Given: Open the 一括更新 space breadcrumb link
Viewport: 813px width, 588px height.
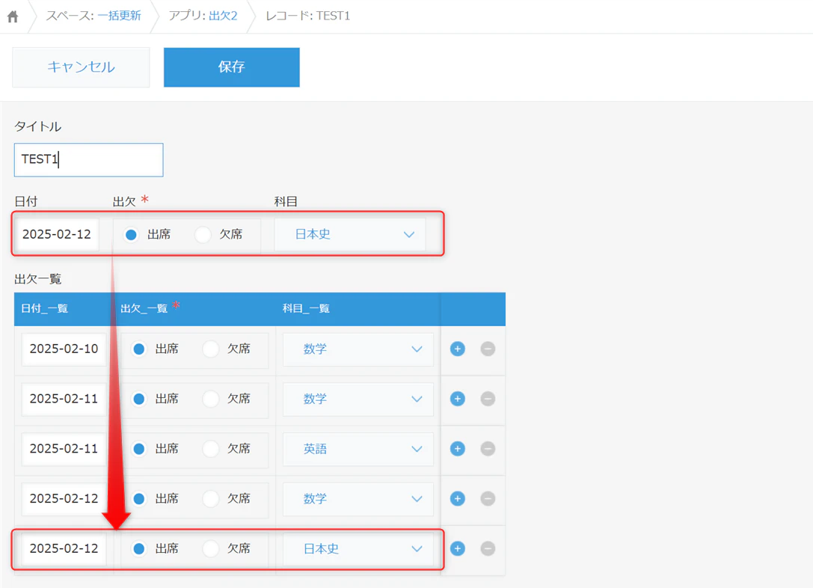Looking at the screenshot, I should pyautogui.click(x=119, y=16).
